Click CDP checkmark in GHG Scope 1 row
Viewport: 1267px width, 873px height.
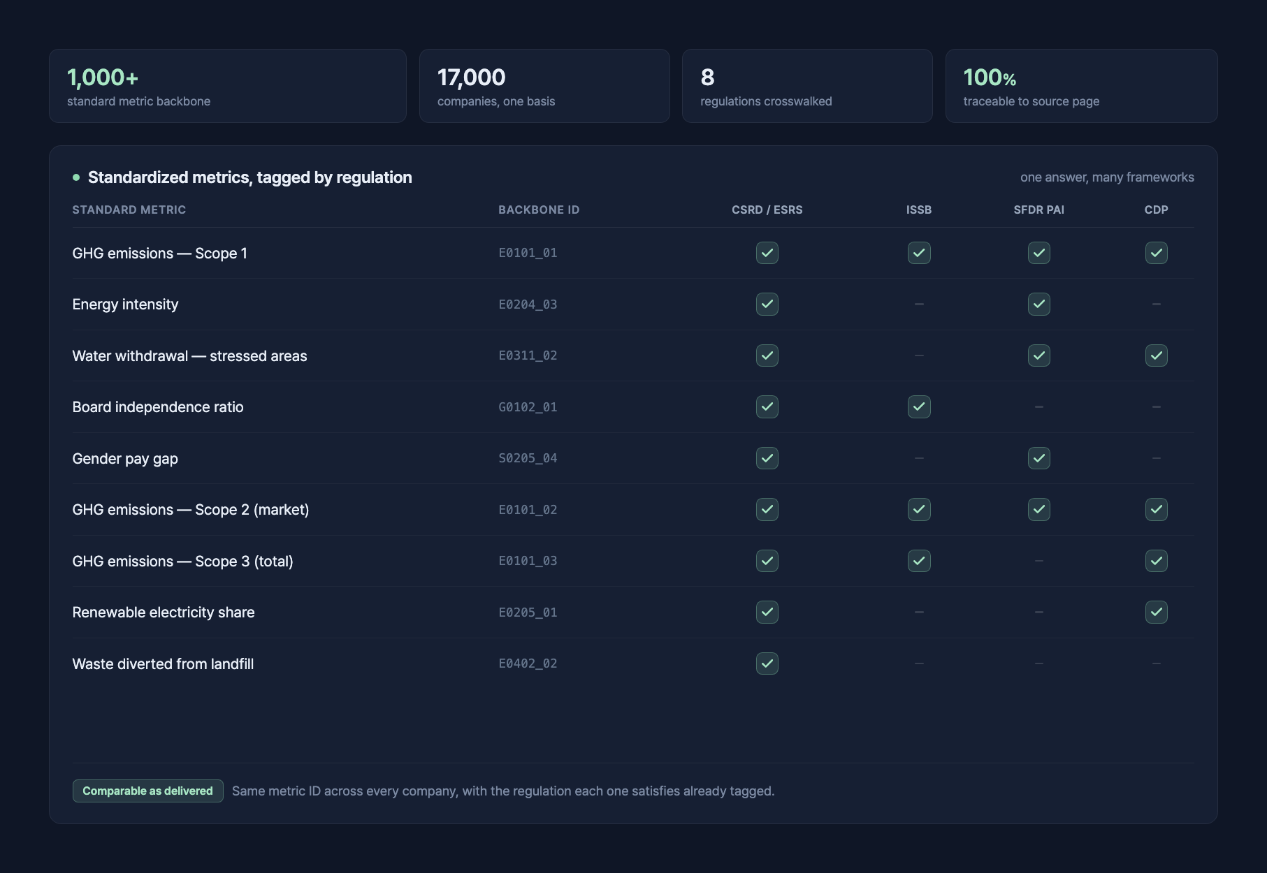(x=1157, y=253)
